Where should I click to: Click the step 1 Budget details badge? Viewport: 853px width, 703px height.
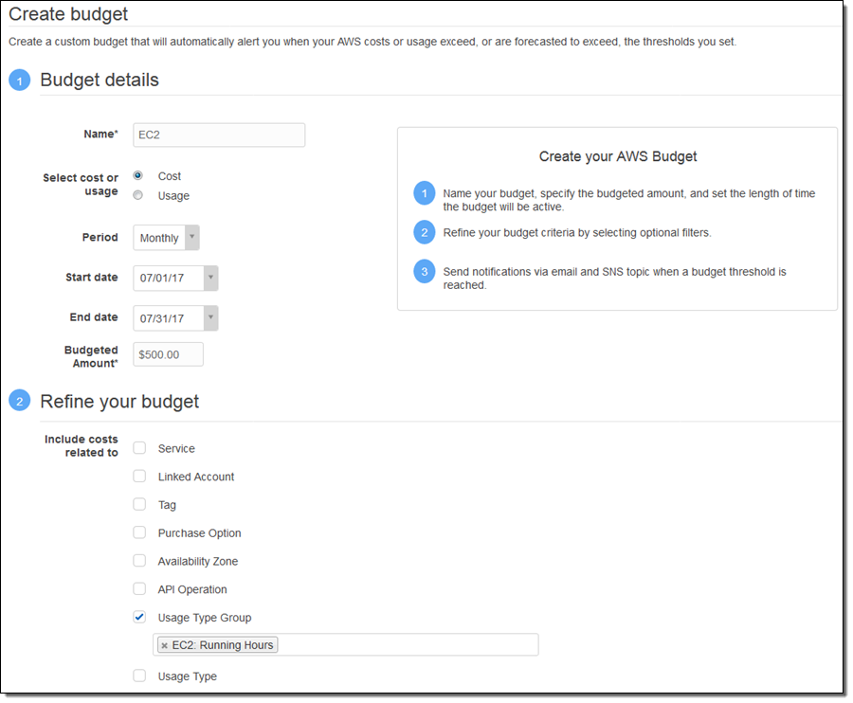[x=20, y=81]
